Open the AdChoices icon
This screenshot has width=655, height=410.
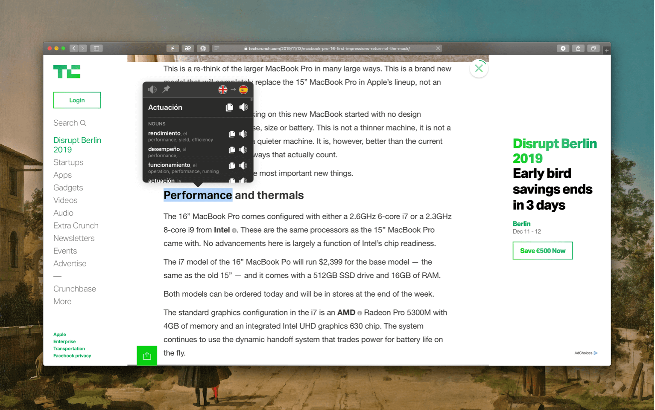[x=596, y=353]
